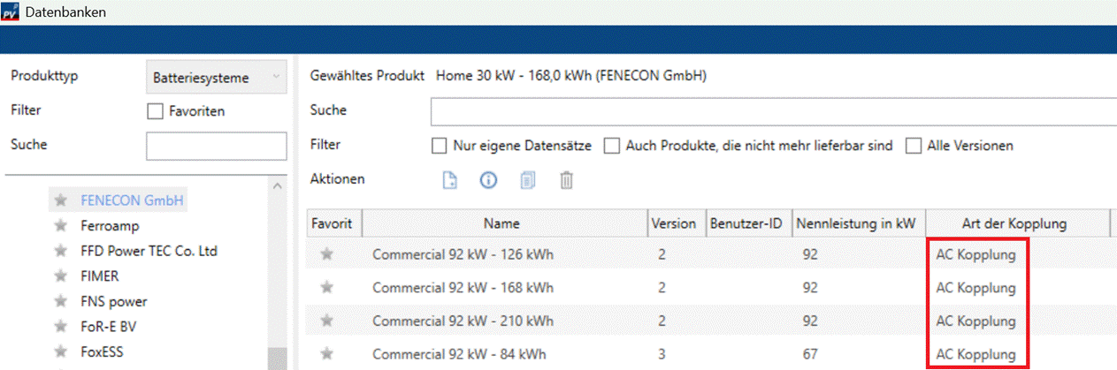1117x370 pixels.
Task: Toggle favorite star next to FoxESS
Action: click(x=60, y=351)
